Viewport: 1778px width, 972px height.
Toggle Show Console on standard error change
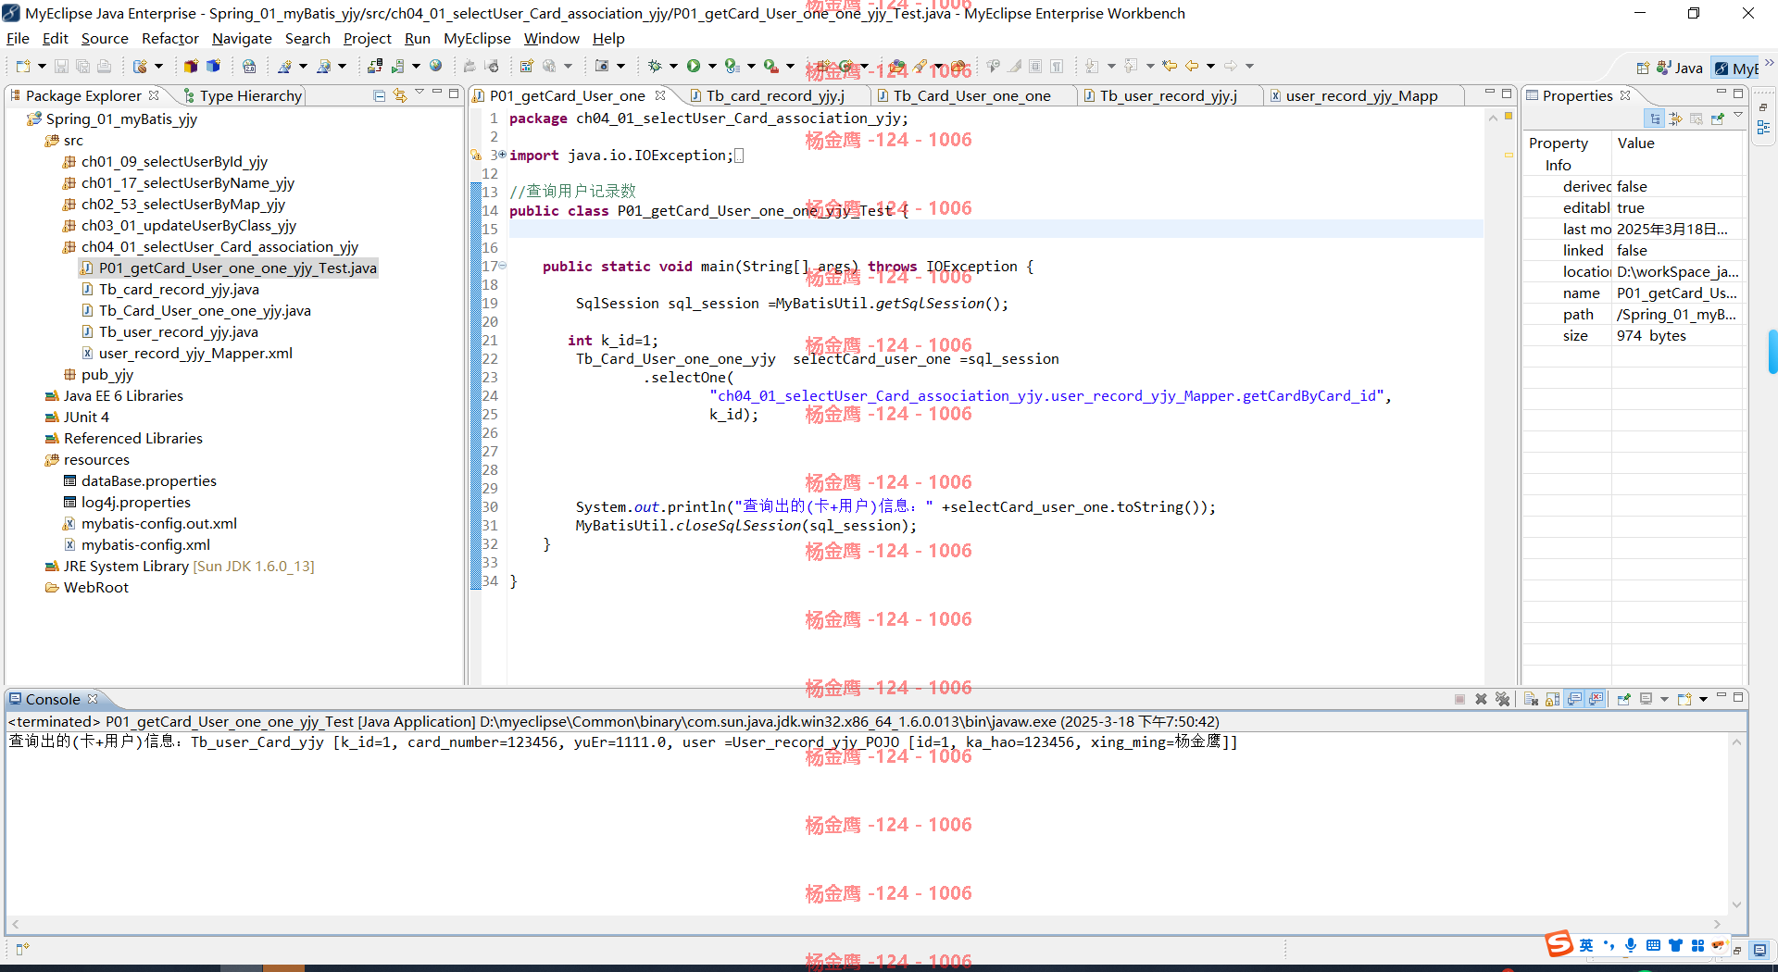coord(1596,699)
